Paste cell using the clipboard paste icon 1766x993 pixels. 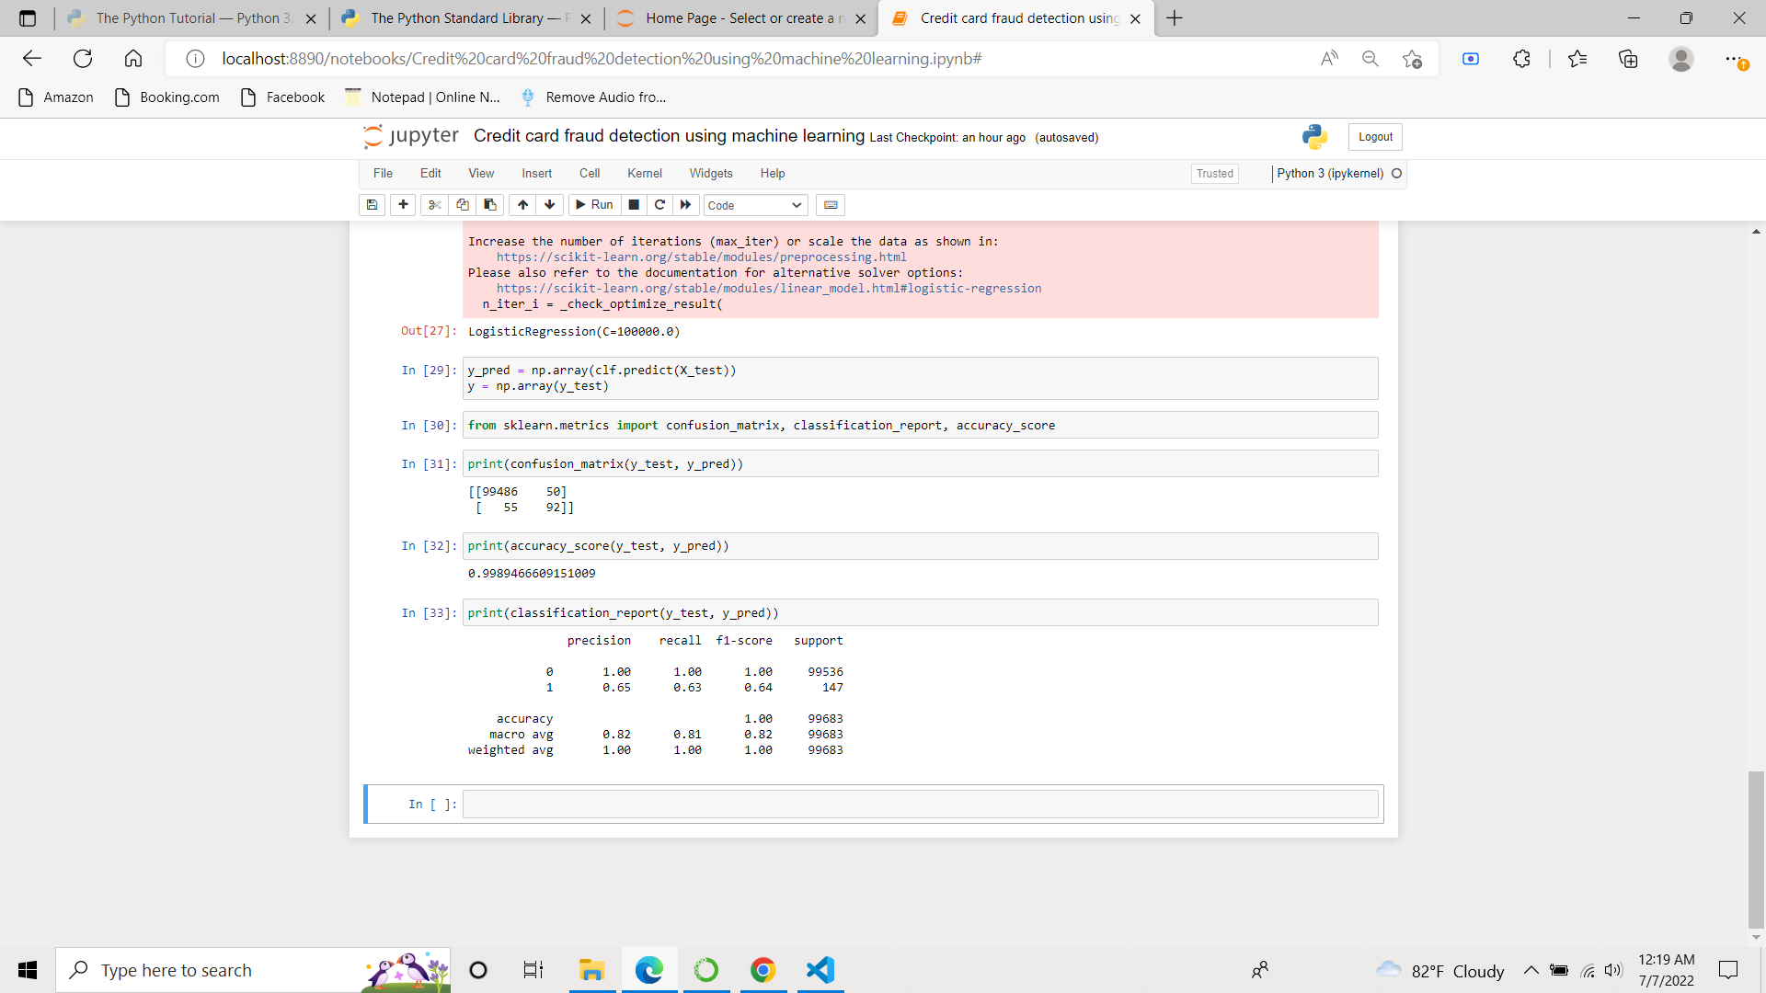[x=489, y=204]
